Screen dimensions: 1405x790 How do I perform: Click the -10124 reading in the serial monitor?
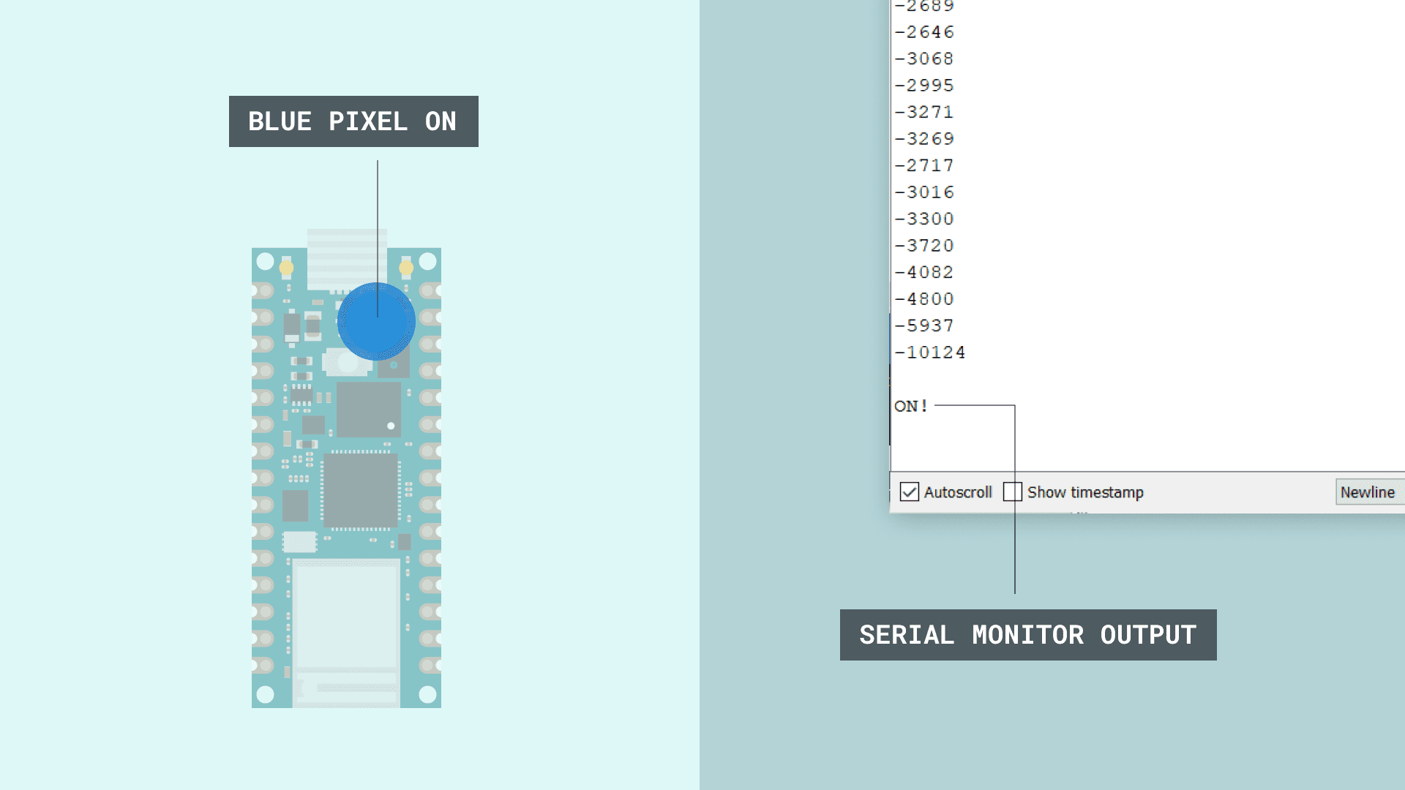click(x=930, y=353)
